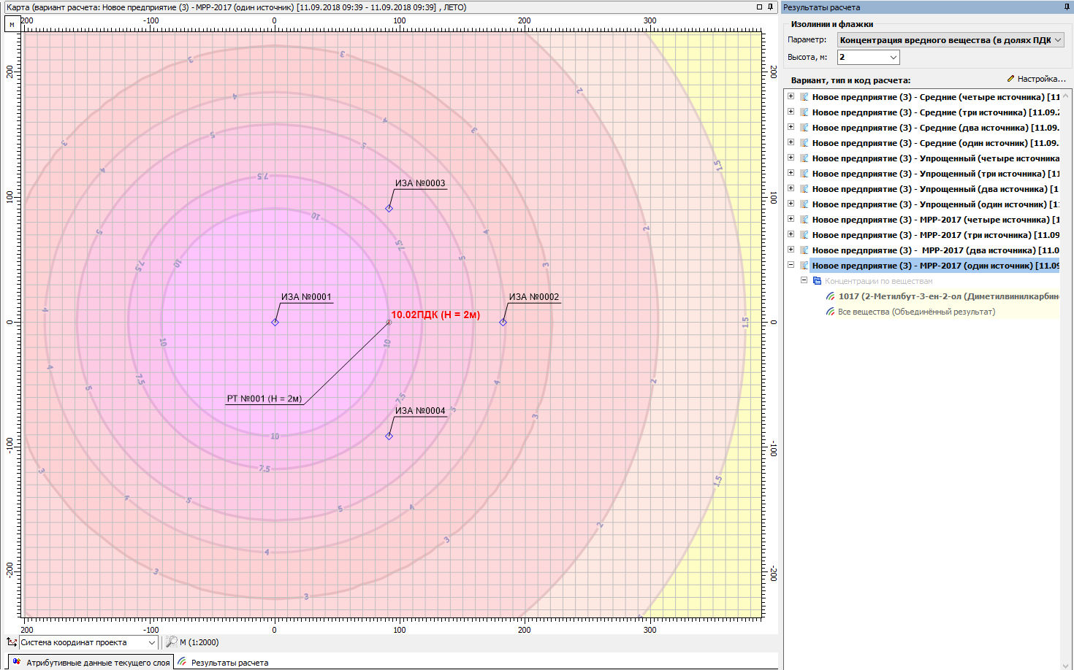Click the ИЗА №0001 source marker on map

(275, 322)
